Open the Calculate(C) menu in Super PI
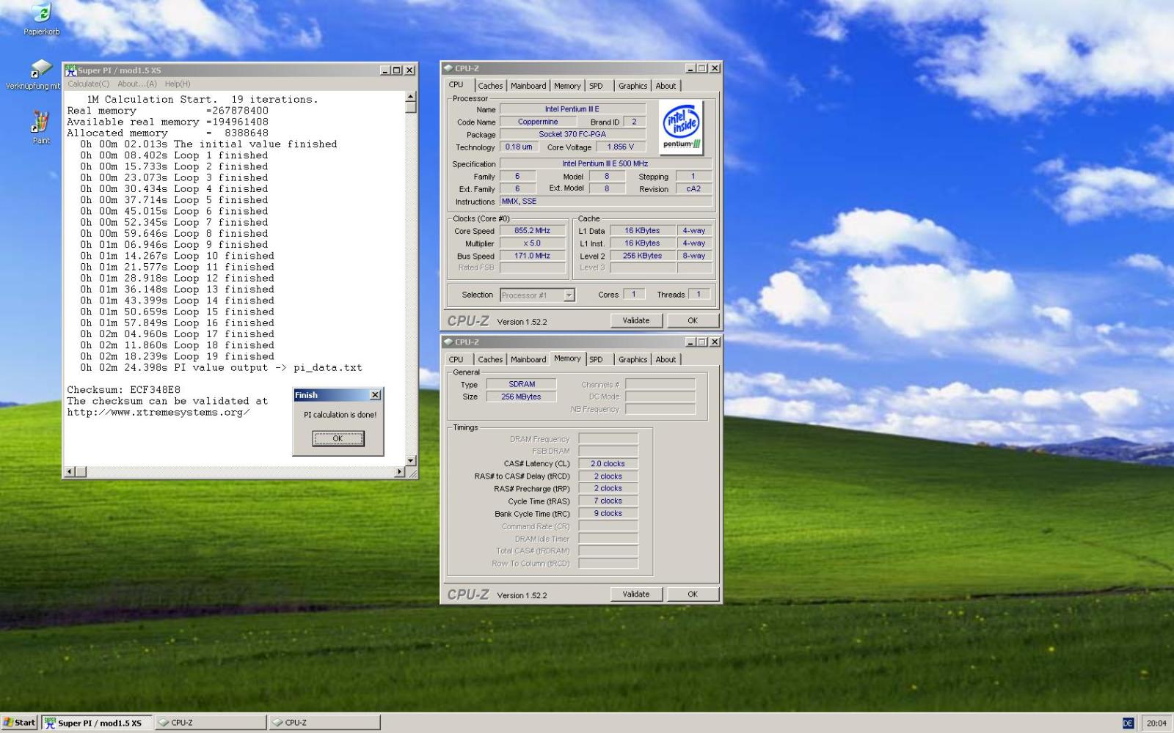Screen dimensions: 1174x733 pos(88,84)
